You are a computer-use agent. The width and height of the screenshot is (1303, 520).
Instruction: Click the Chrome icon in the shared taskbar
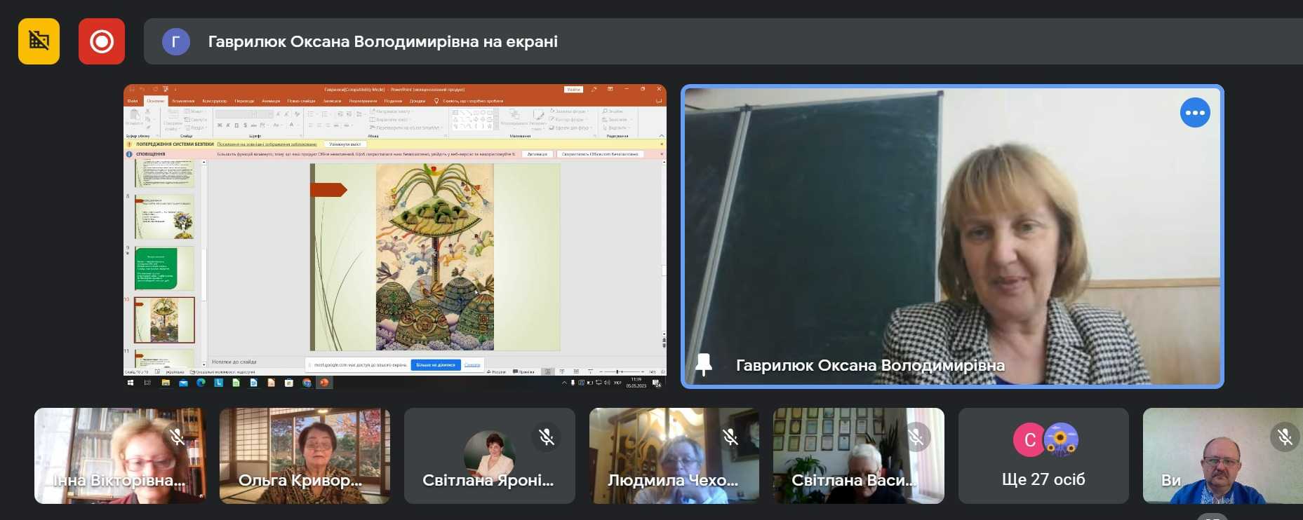click(x=307, y=383)
